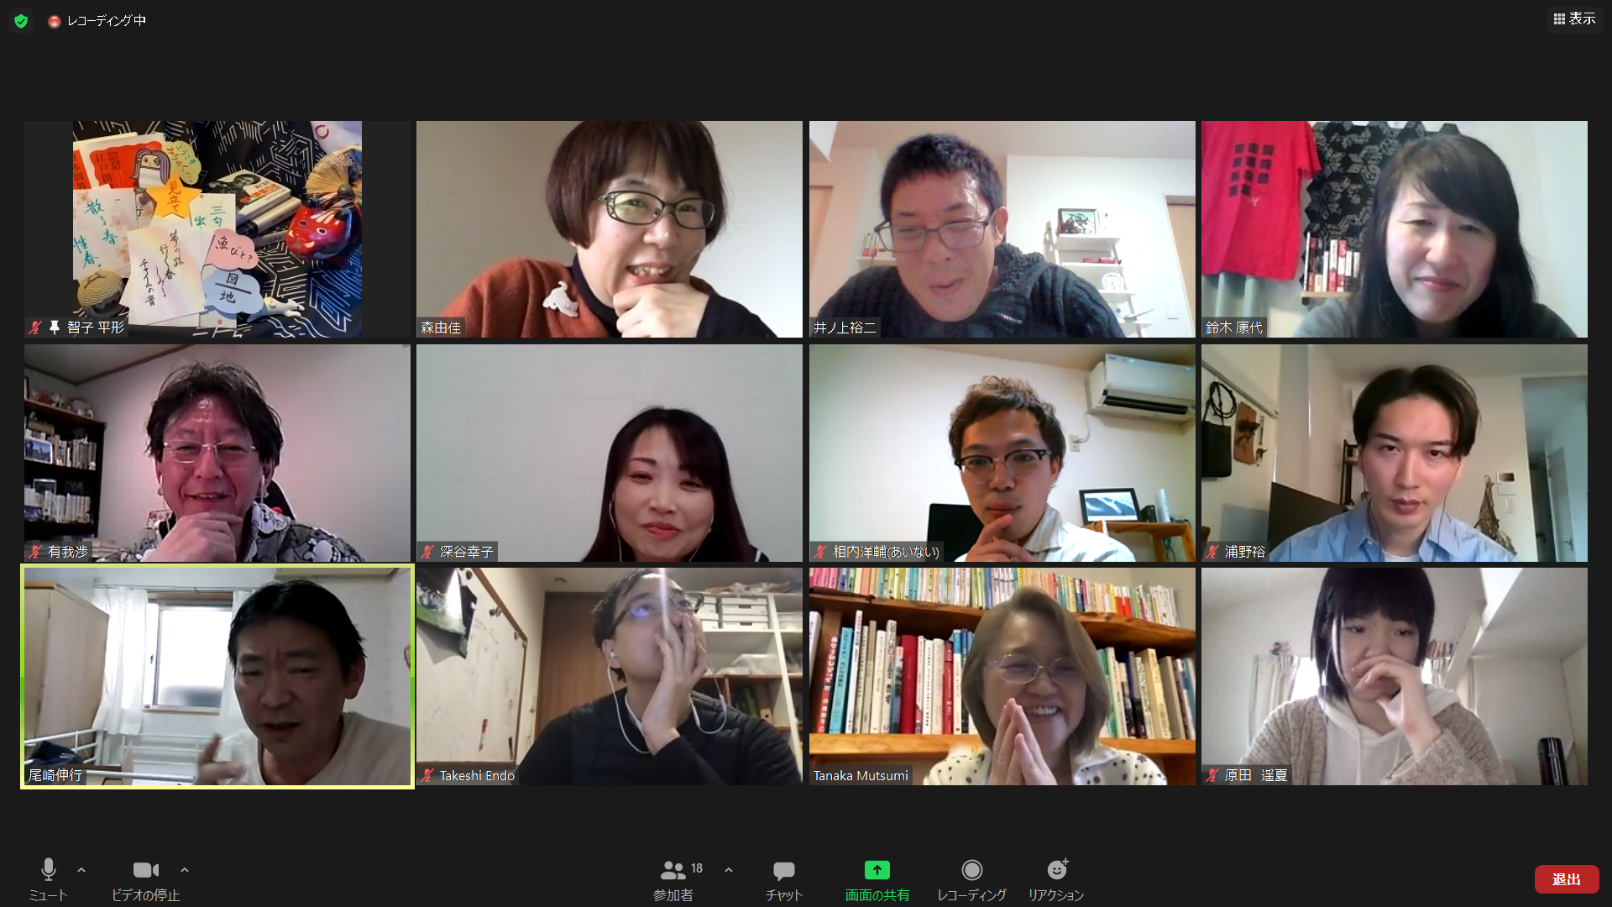1612x907 pixels.
Task: Expand video options arrow beside ビデオの停止
Action: 185,870
